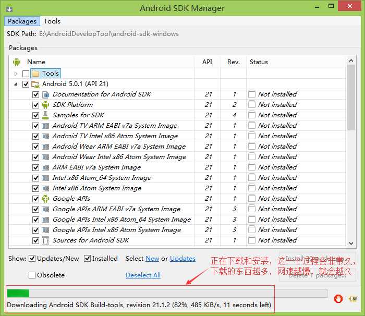The height and width of the screenshot is (316, 365).
Task: Click Documentation row Not installed status icon
Action: coord(252,94)
